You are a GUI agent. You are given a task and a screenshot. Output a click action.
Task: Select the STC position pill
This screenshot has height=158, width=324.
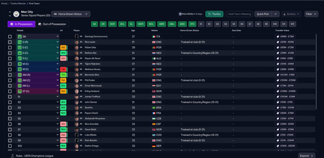[x=192, y=24]
